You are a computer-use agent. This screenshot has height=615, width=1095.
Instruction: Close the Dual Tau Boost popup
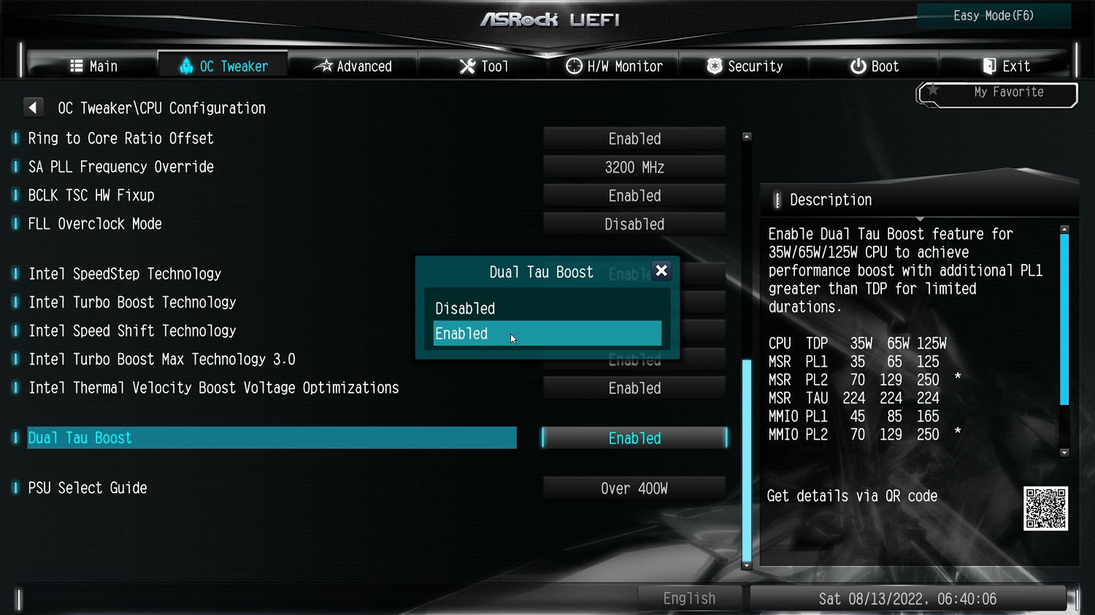click(661, 271)
